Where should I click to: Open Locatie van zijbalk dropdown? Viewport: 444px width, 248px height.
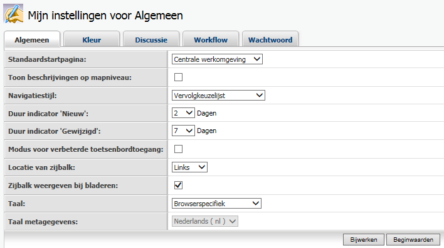tap(189, 167)
